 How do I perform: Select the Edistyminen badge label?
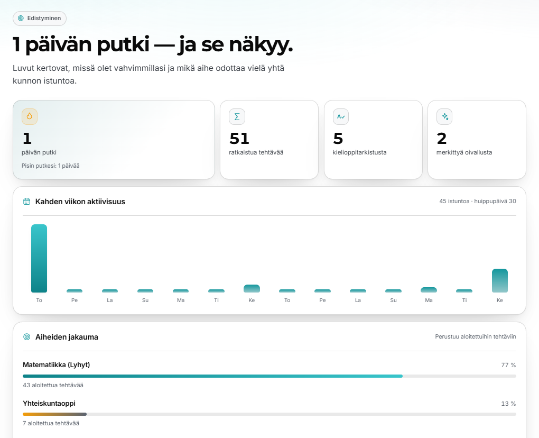pyautogui.click(x=44, y=18)
